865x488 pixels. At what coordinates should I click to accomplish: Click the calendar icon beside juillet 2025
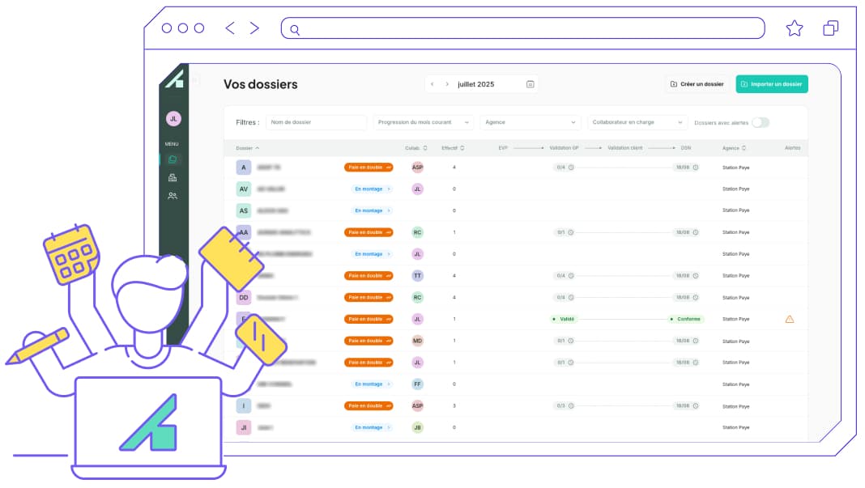point(531,84)
